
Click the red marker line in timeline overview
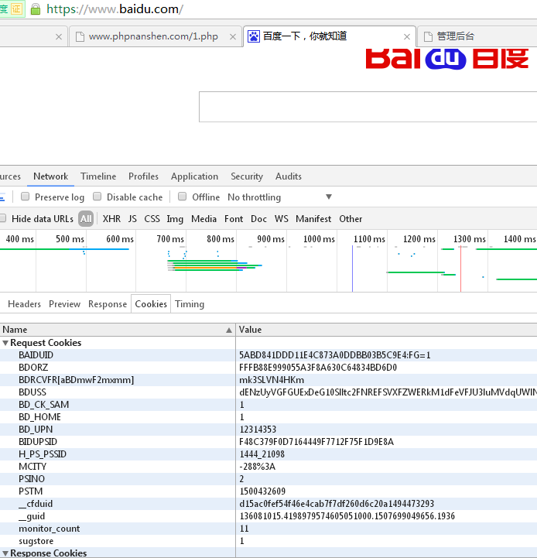pyautogui.click(x=460, y=269)
